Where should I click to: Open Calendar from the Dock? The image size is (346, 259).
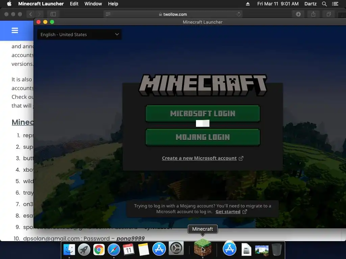tap(129, 250)
